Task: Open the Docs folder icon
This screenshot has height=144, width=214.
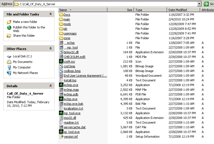Action: click(x=61, y=15)
